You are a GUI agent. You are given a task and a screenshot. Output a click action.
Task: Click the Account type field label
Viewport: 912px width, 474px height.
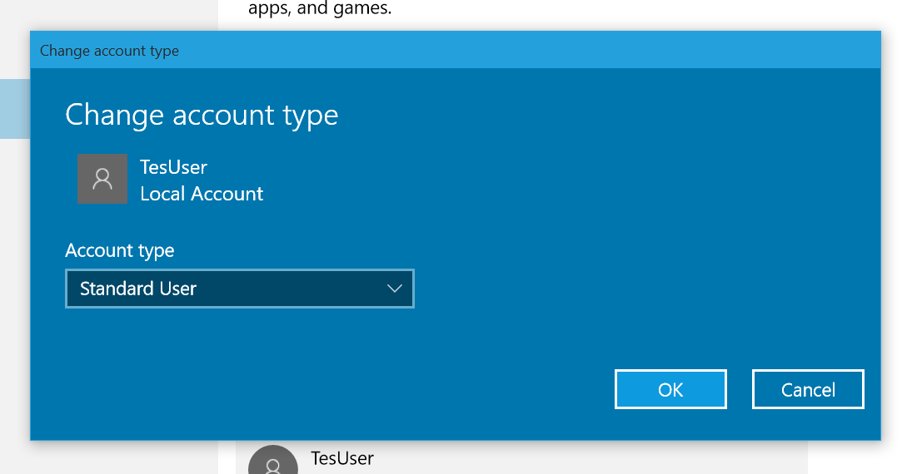pos(120,250)
